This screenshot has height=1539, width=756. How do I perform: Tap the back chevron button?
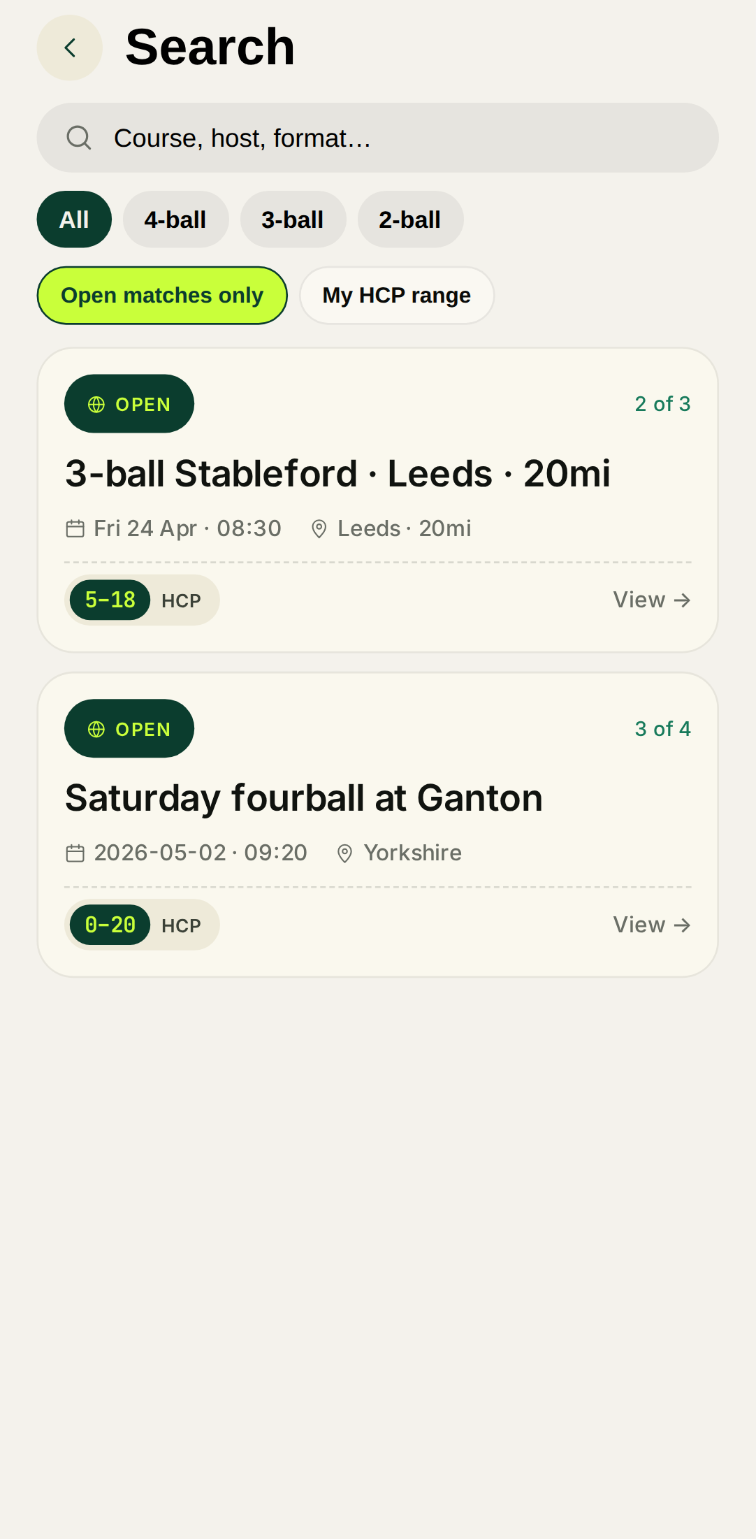[69, 48]
